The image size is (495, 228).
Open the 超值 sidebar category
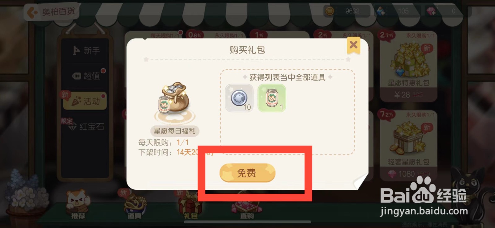click(87, 76)
